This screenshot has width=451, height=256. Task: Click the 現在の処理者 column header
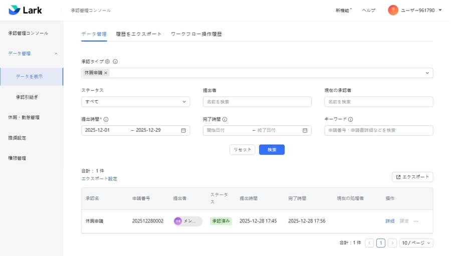[350, 198]
